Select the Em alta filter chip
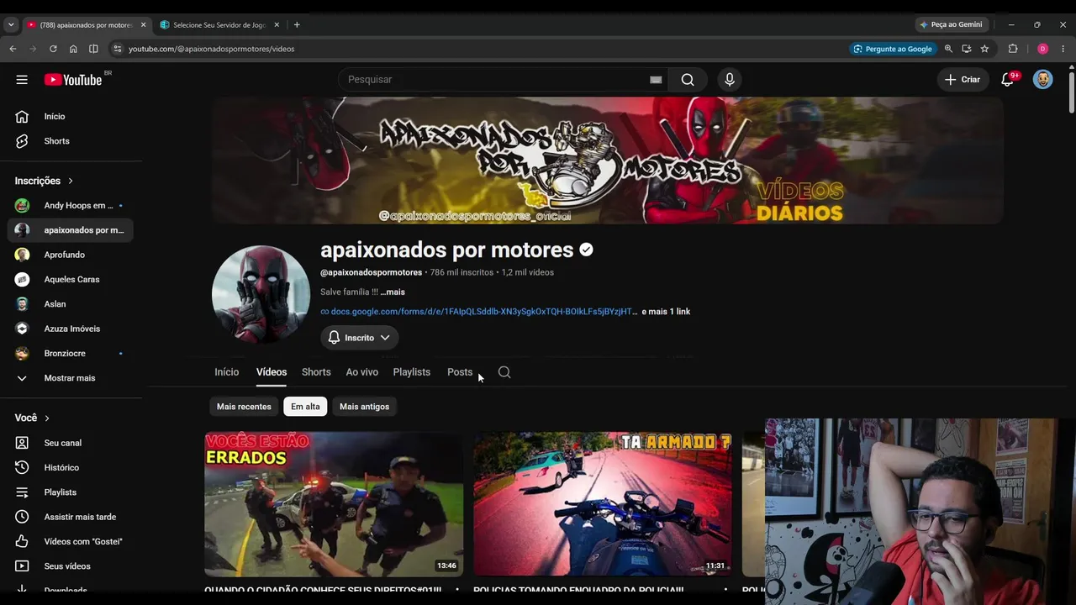1076x605 pixels. click(305, 407)
